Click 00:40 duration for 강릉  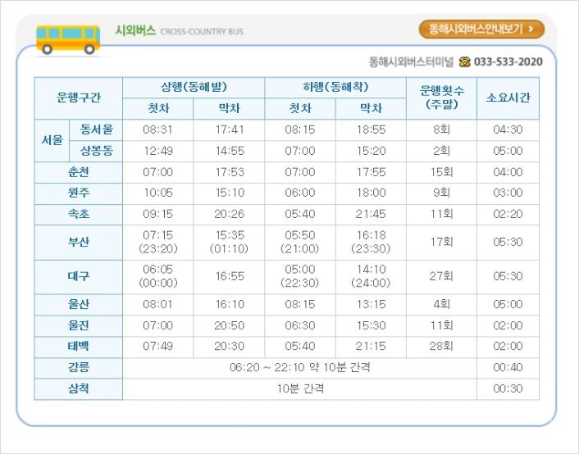[508, 368]
